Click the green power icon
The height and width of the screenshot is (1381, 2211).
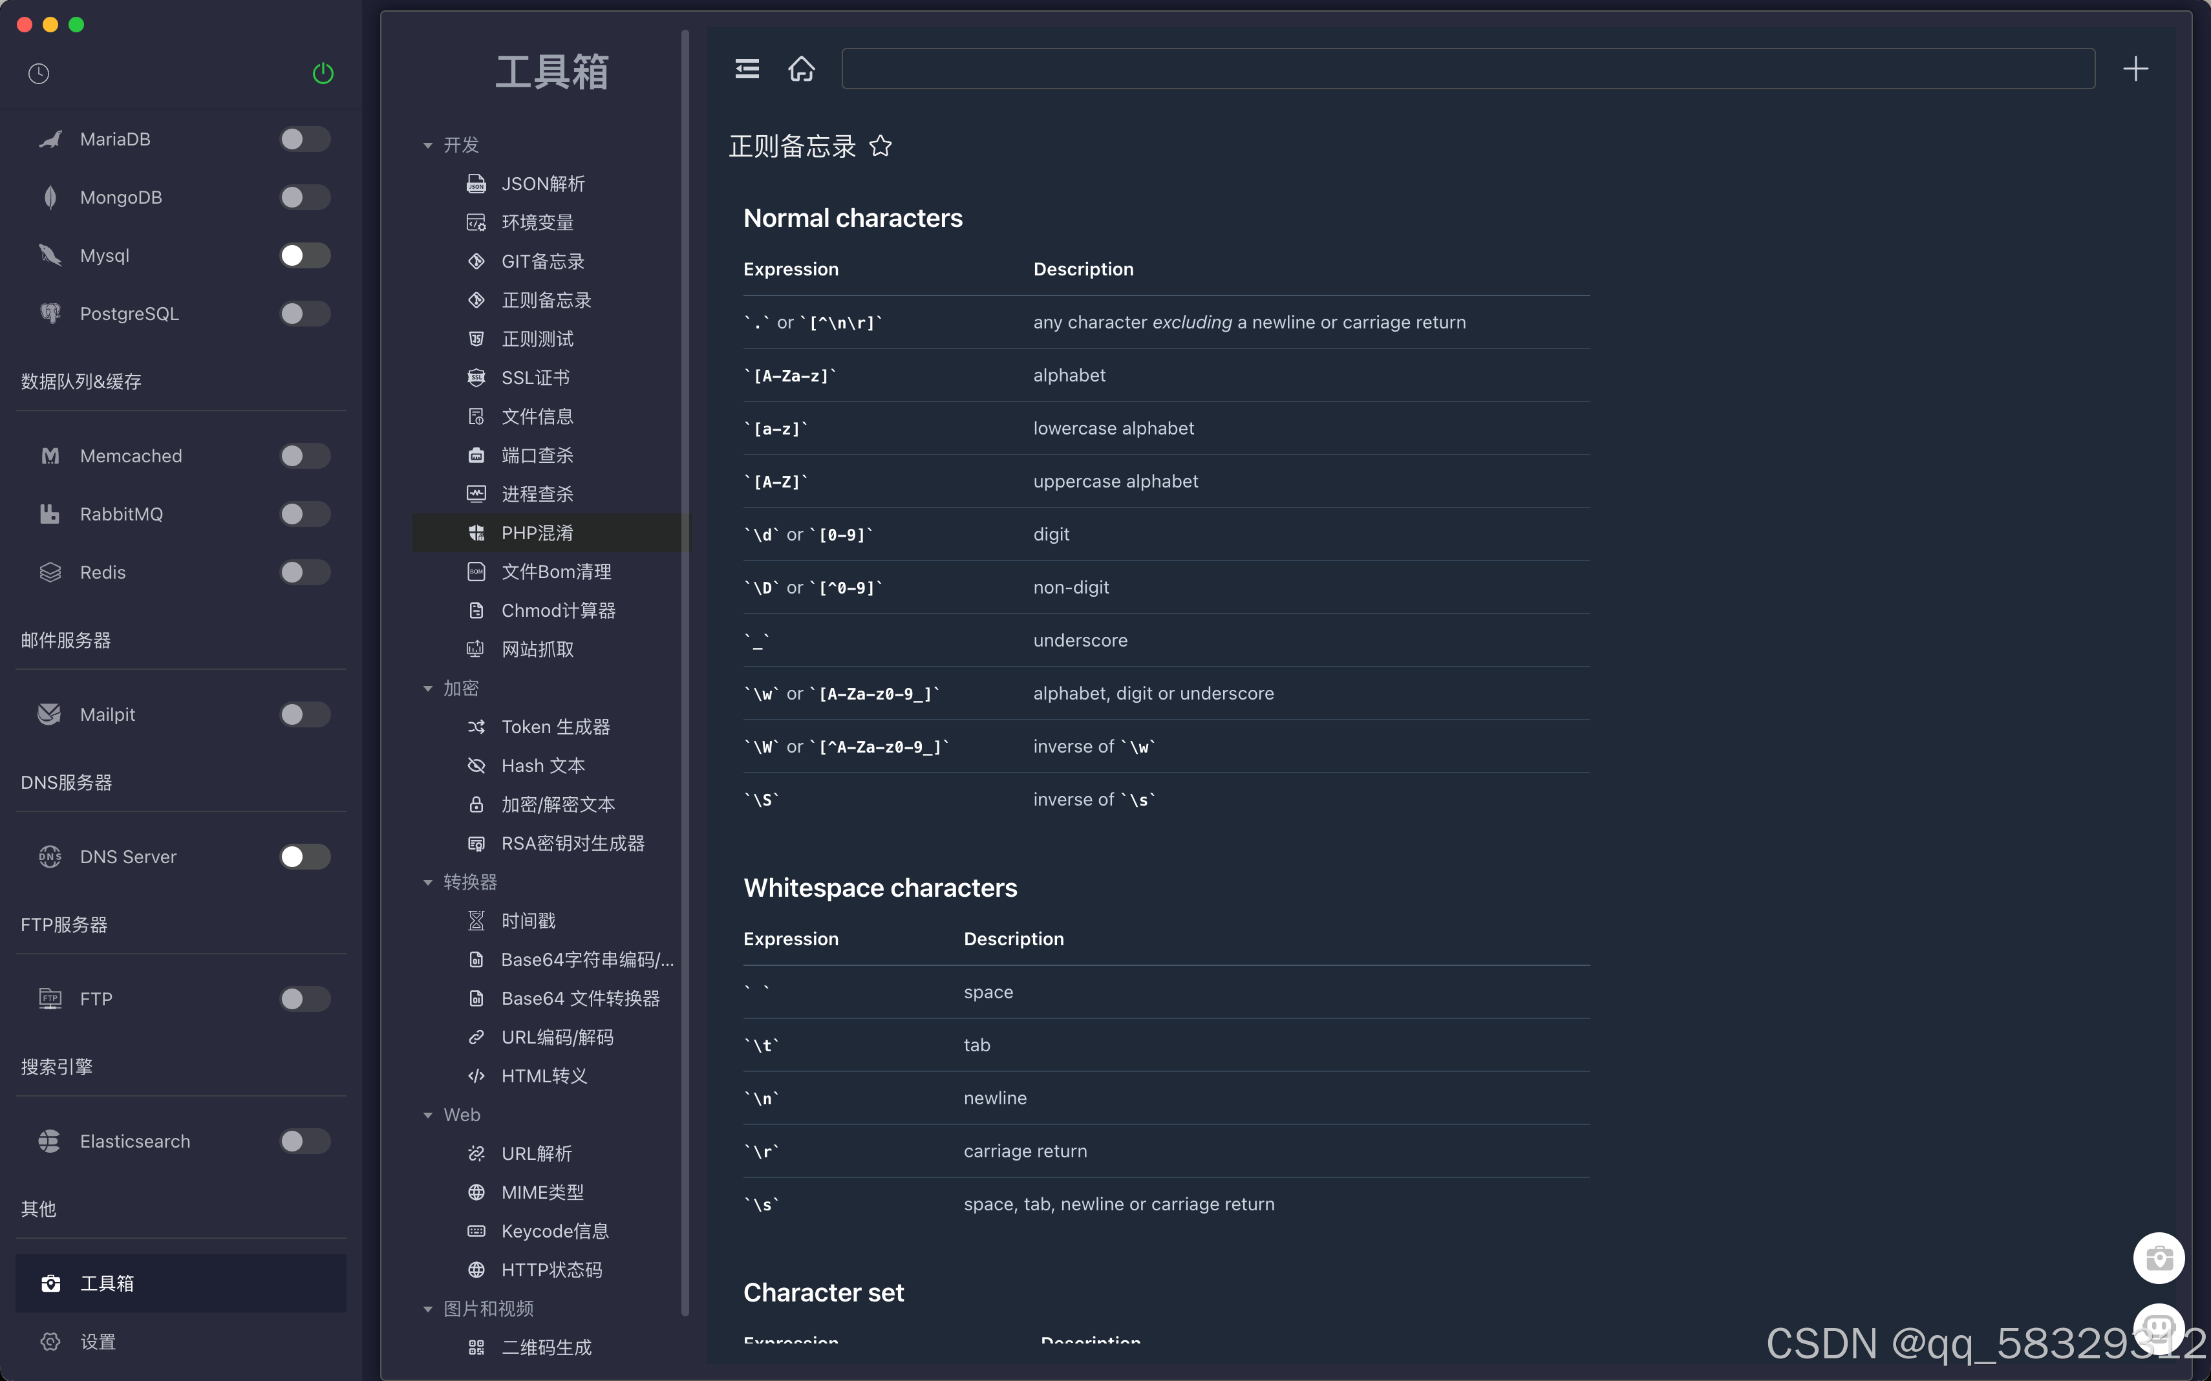[x=323, y=73]
